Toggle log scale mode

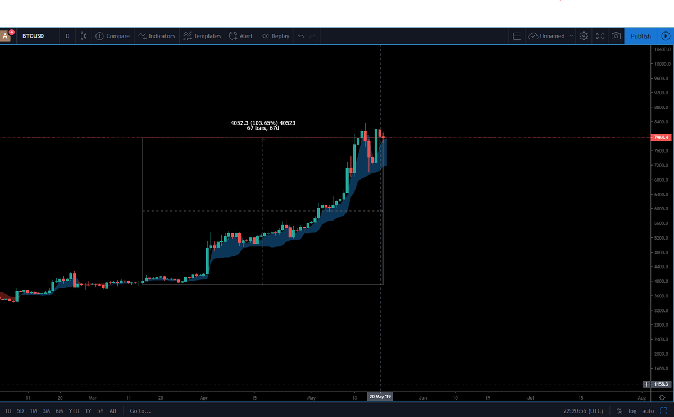(632, 411)
